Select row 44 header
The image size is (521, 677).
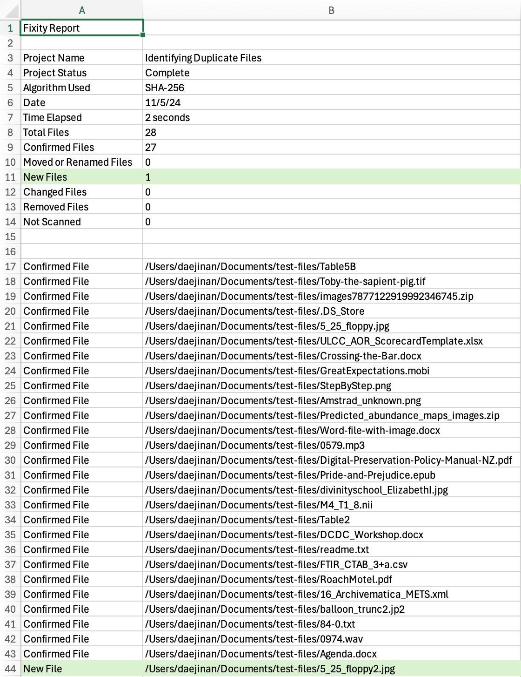(x=10, y=669)
